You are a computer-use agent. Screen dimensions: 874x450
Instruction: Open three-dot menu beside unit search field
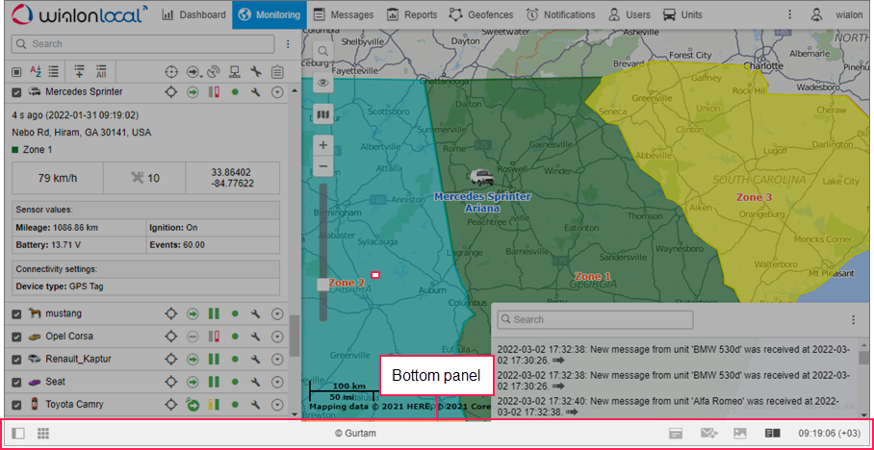pyautogui.click(x=288, y=44)
